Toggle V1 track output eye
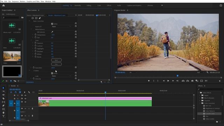The height and width of the screenshot is (126, 224). (x=26, y=102)
